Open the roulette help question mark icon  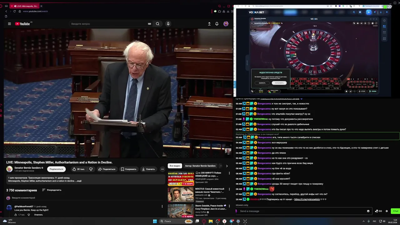pos(373,23)
